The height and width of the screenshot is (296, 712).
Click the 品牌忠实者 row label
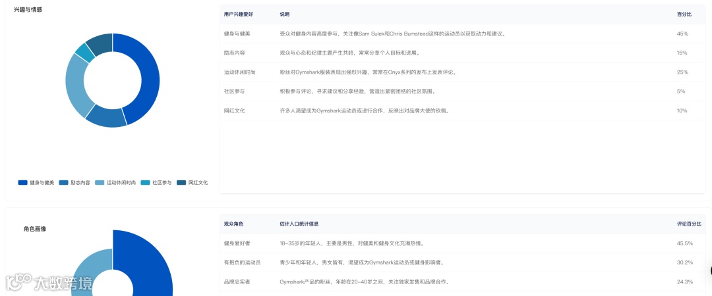[x=237, y=282]
